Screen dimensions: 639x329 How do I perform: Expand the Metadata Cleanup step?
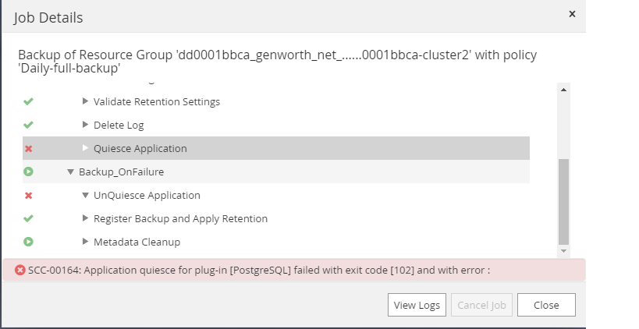click(86, 242)
